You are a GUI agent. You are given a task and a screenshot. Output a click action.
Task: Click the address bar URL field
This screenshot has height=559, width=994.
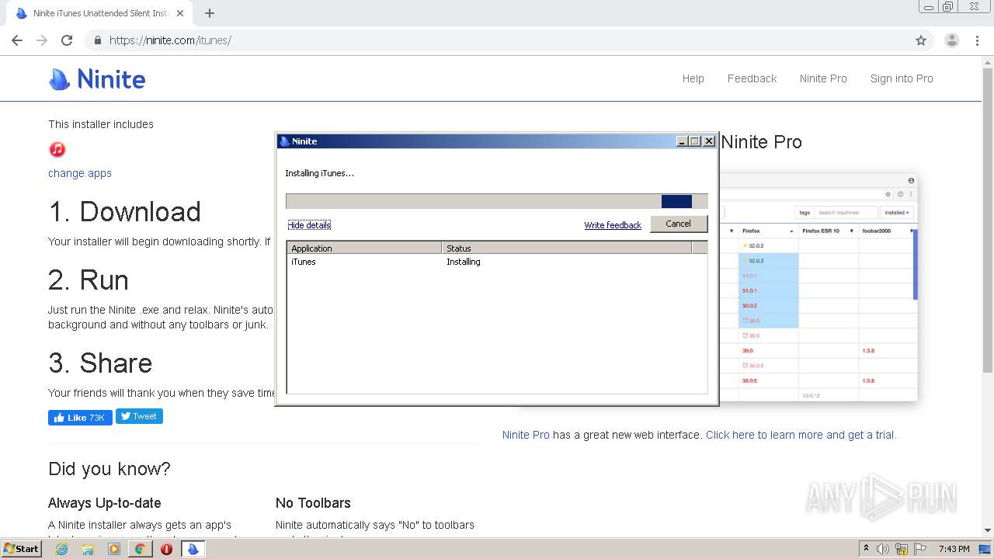point(497,40)
